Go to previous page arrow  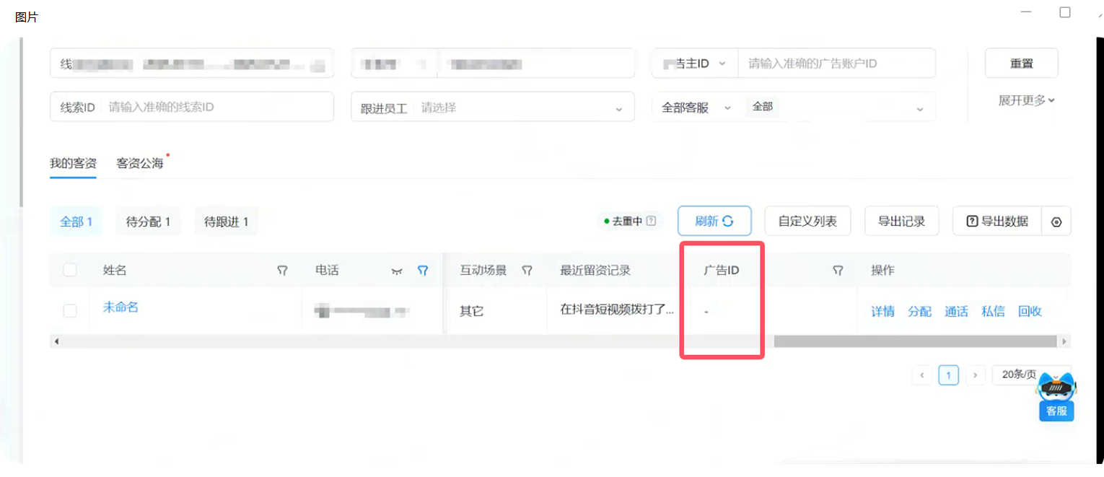point(921,375)
